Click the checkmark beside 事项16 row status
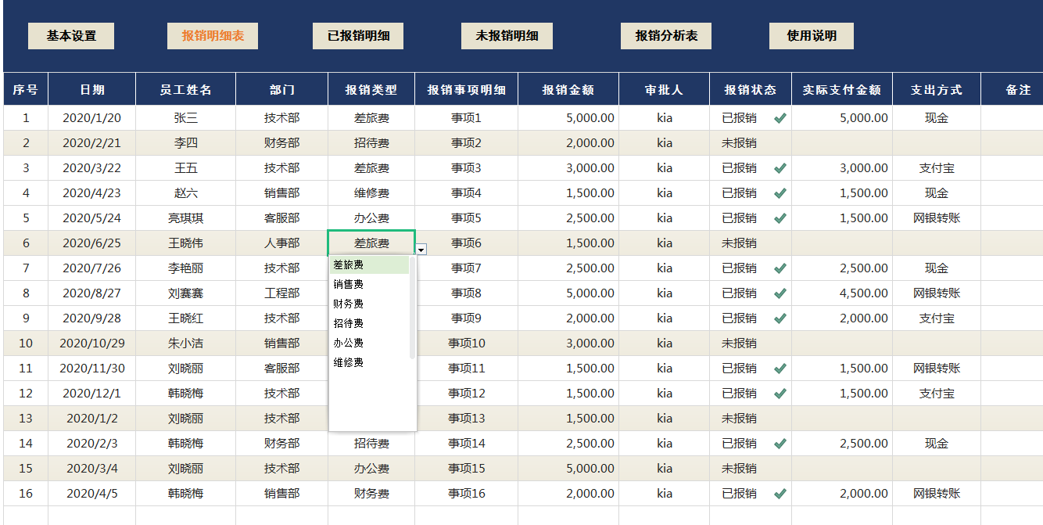 pos(779,493)
